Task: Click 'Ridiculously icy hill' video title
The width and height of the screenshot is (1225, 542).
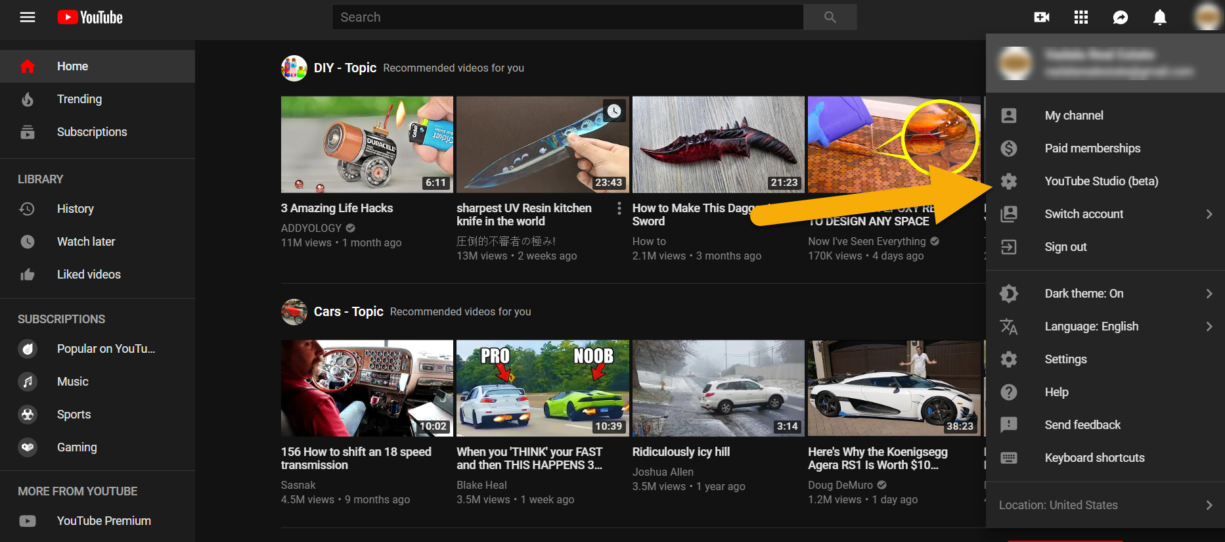Action: [x=681, y=452]
